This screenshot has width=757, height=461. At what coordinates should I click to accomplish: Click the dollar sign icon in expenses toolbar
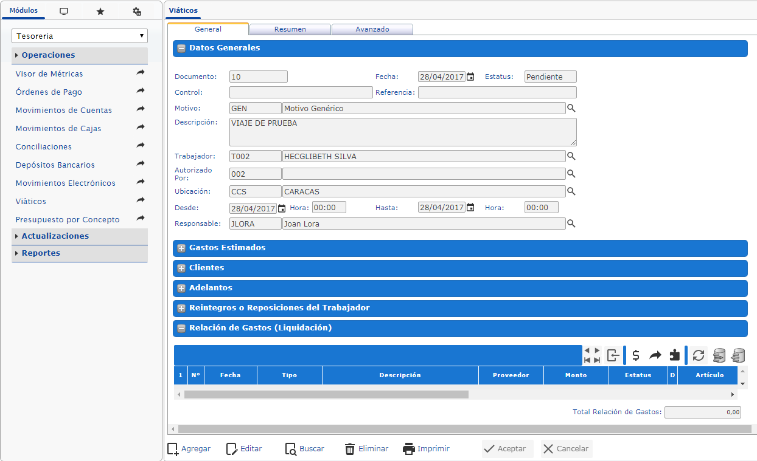click(x=636, y=355)
